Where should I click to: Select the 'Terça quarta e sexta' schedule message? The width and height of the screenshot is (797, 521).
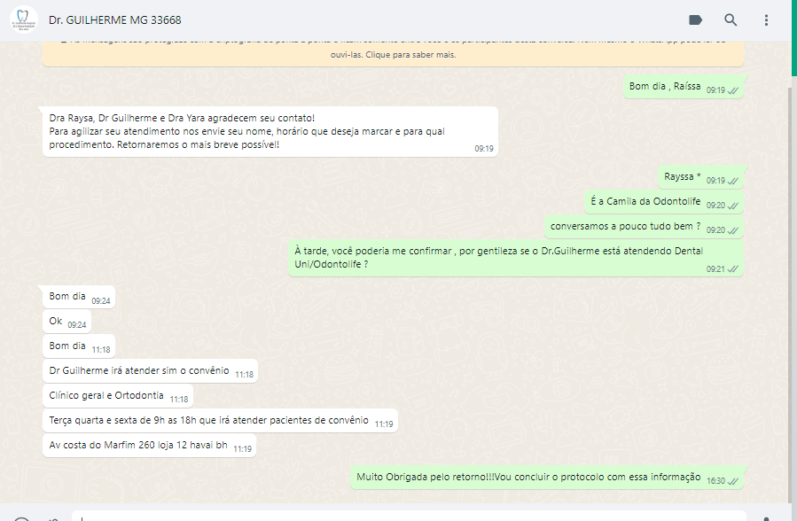click(x=220, y=421)
